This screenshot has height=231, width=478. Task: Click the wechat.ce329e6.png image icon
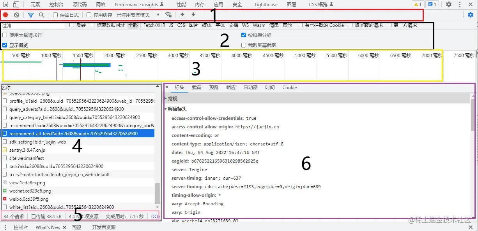tap(5, 191)
